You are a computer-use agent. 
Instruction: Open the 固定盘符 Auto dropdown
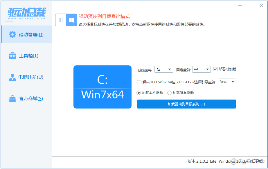(x=201, y=69)
